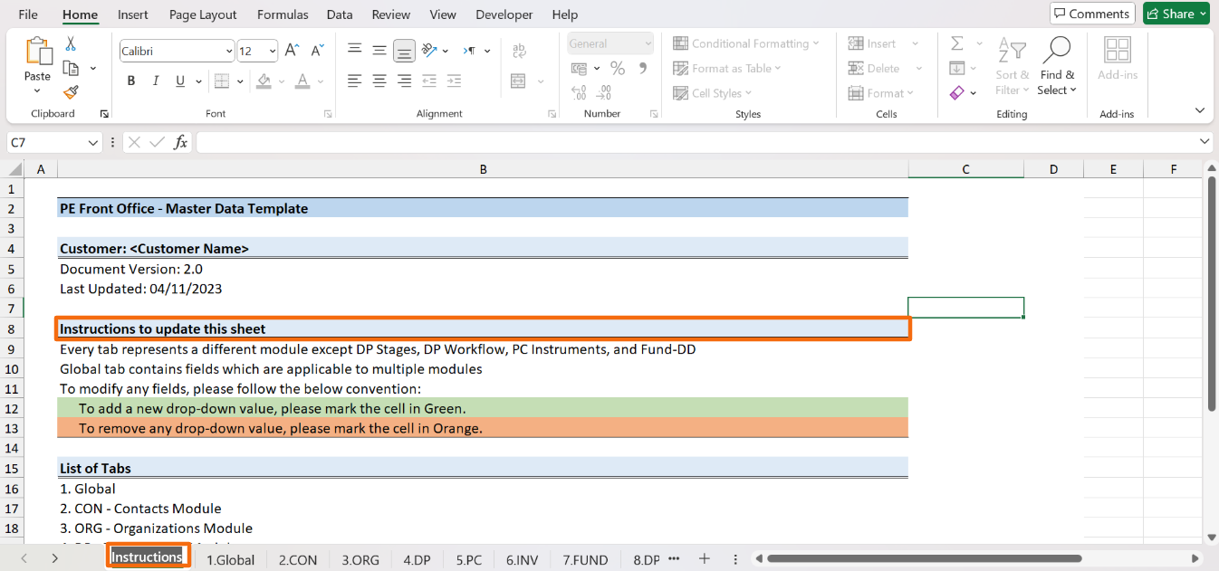Click the Percent Style icon
1219x571 pixels.
[x=618, y=69]
